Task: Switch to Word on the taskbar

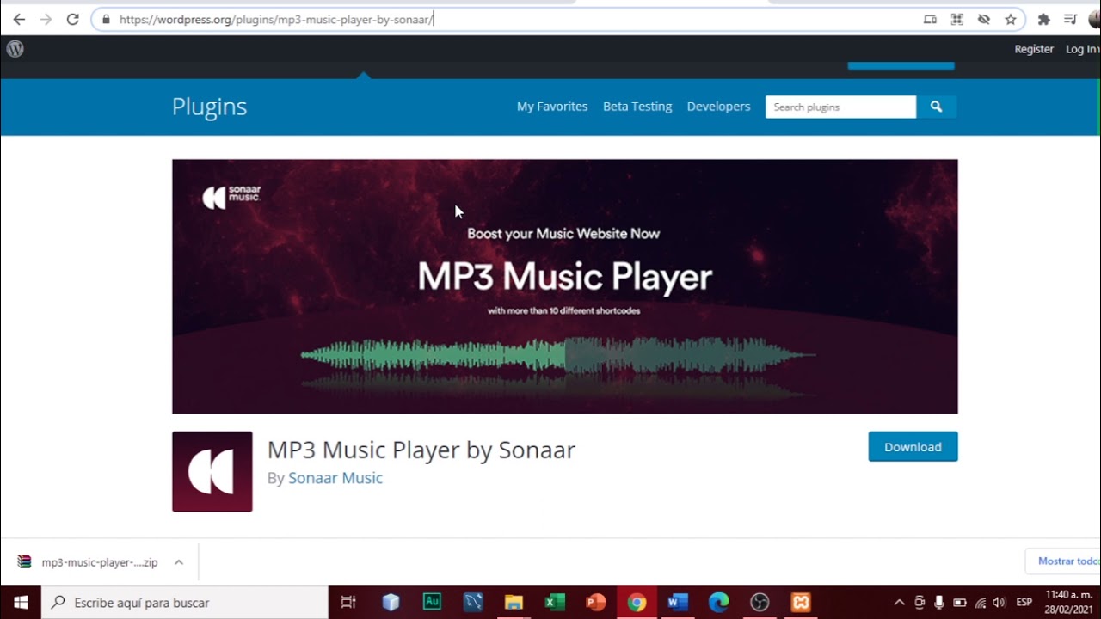Action: tap(678, 603)
